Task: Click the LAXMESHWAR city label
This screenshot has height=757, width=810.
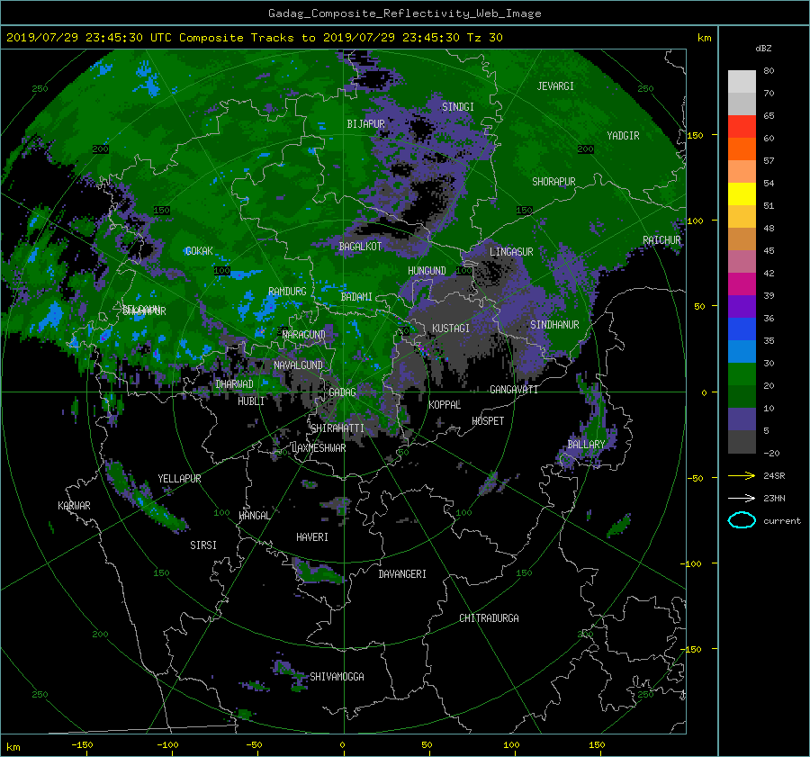Action: (319, 448)
